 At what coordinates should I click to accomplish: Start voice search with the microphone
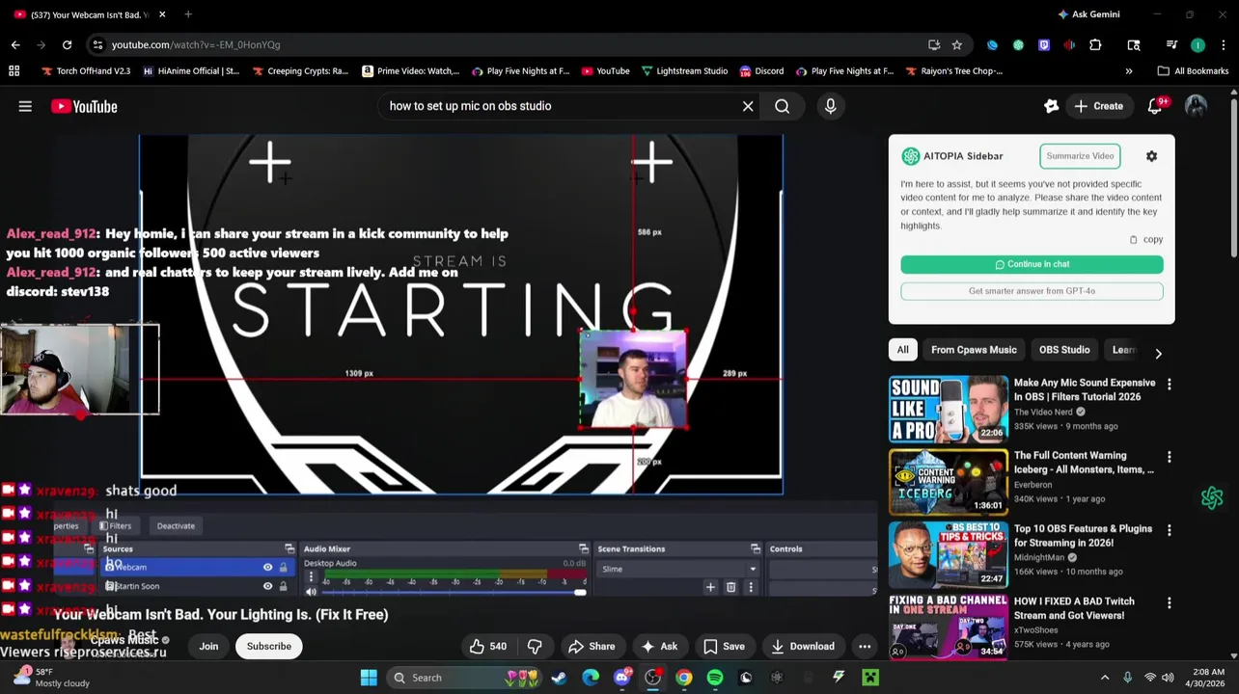click(830, 106)
